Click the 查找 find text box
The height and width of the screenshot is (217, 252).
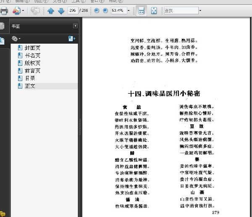coord(181,10)
